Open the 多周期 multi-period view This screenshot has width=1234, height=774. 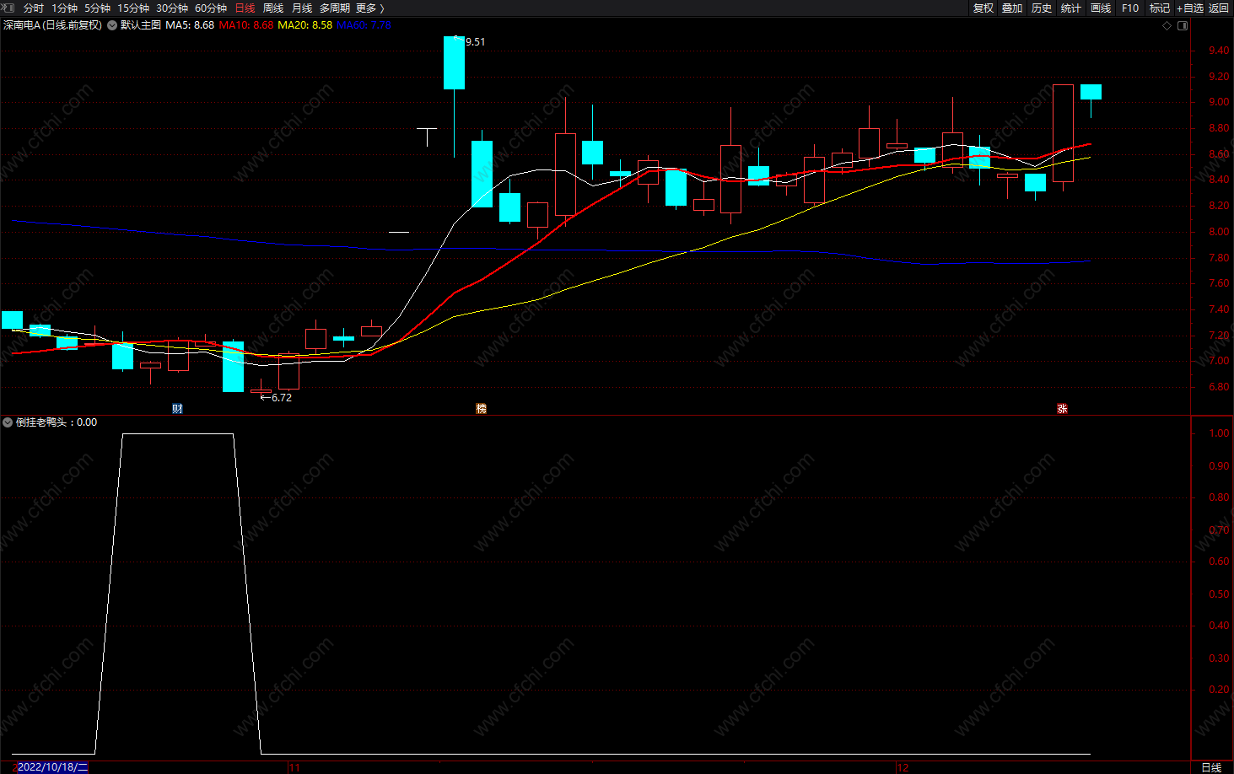point(335,8)
